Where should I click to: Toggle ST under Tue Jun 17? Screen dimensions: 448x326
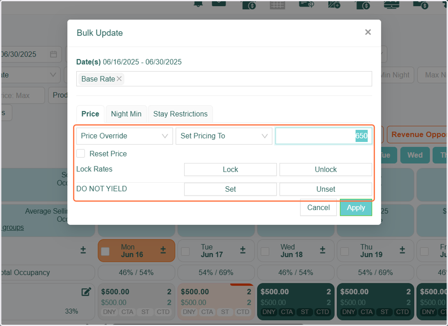coord(225,312)
